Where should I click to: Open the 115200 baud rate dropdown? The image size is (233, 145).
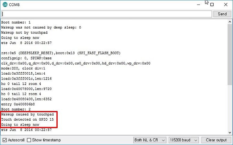[x=184, y=140]
